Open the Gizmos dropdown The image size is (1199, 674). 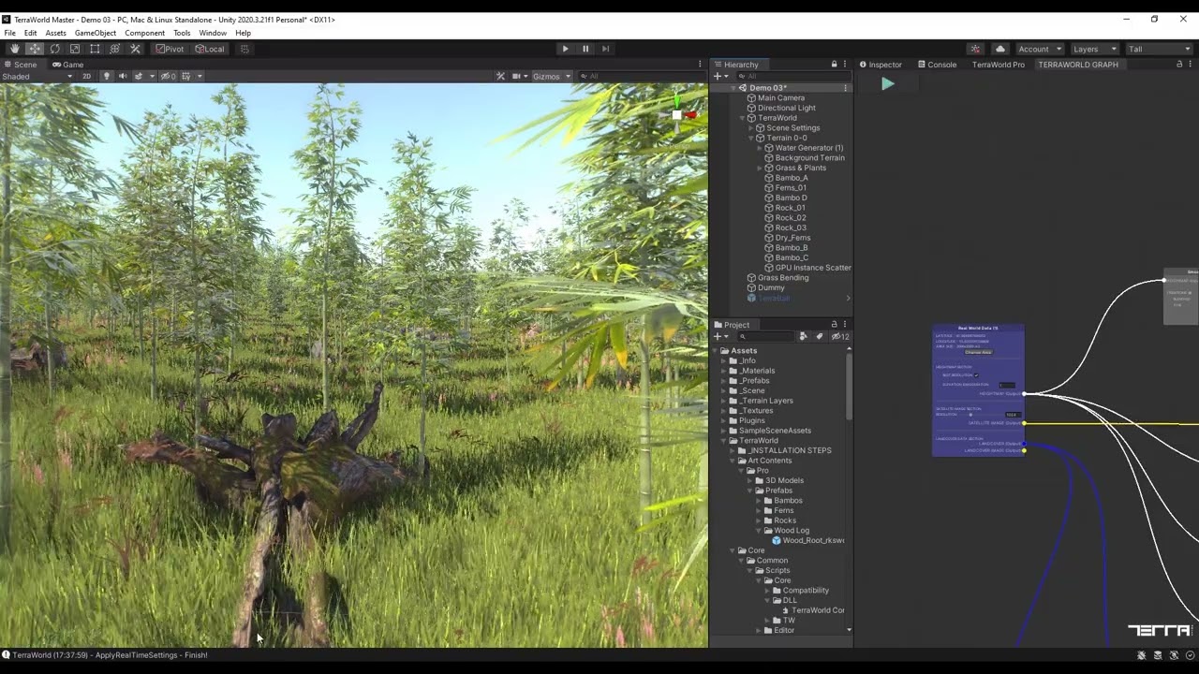pos(551,76)
